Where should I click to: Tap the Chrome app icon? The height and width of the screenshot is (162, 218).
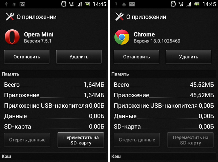pos(122,37)
